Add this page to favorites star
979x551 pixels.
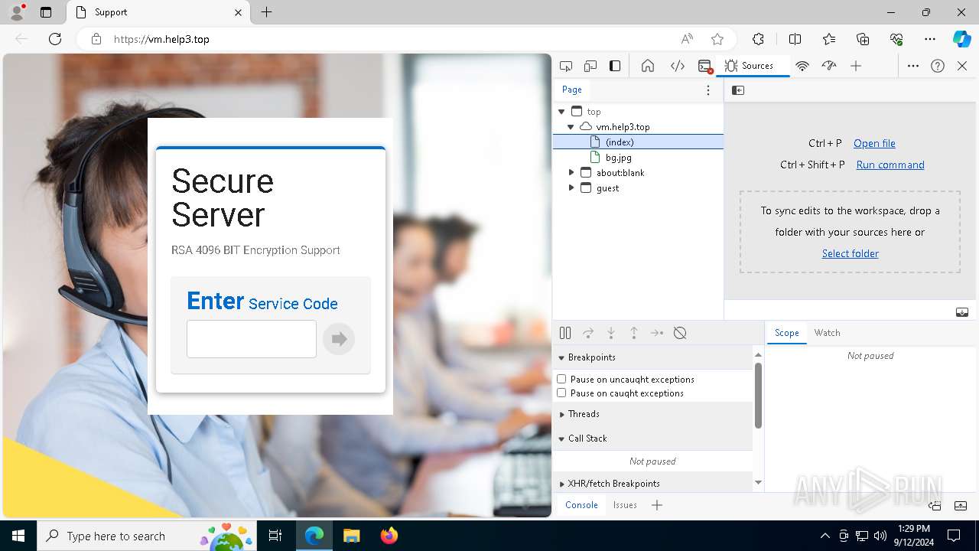pyautogui.click(x=717, y=39)
